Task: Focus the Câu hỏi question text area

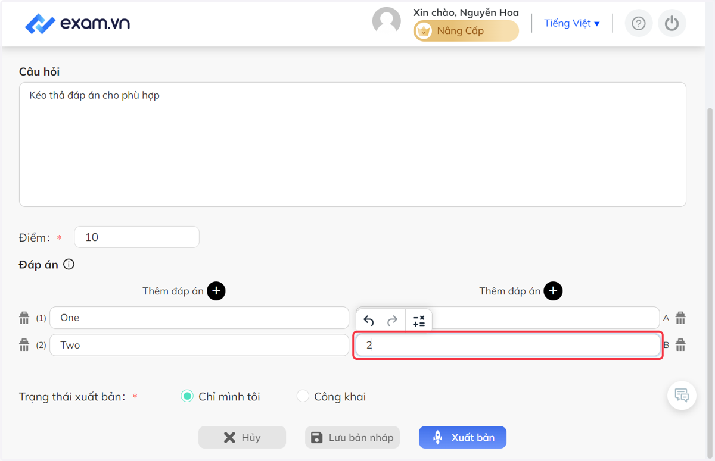Action: coord(353,145)
